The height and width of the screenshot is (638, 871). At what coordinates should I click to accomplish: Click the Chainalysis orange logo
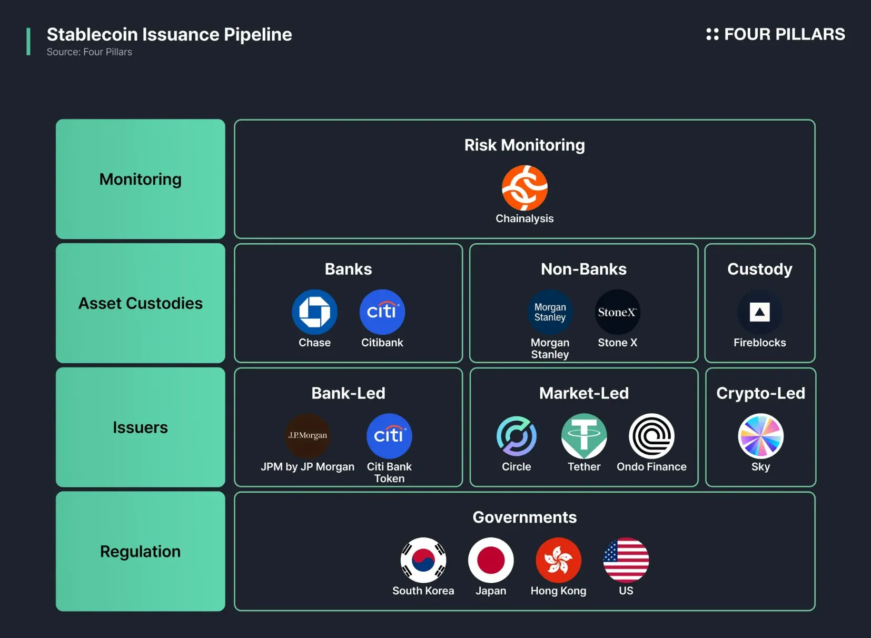[524, 188]
